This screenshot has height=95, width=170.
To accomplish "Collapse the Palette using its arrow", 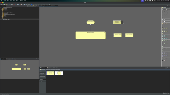I will click(x=169, y=8).
